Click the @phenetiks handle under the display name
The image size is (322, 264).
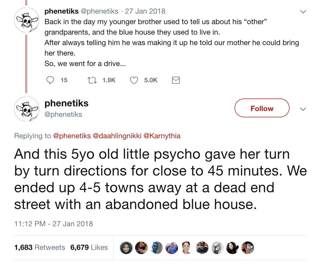point(63,114)
